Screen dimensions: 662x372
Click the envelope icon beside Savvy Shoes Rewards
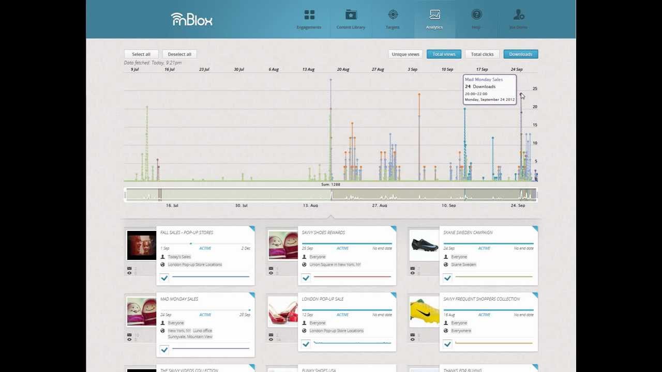coord(270,268)
